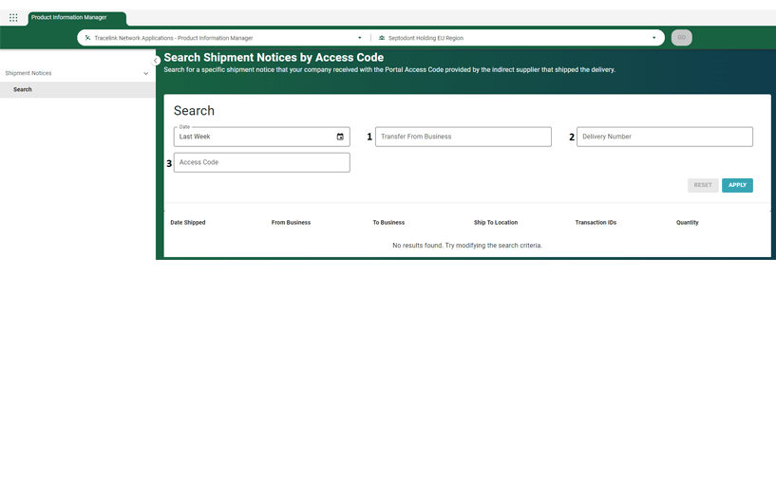This screenshot has height=498, width=776.
Task: Focus the Transfer From Business field
Action: pyautogui.click(x=464, y=137)
